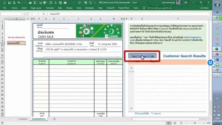Open the Shapes dropdown arrow in toolbar
The image size is (222, 125).
pyautogui.click(x=82, y=2)
